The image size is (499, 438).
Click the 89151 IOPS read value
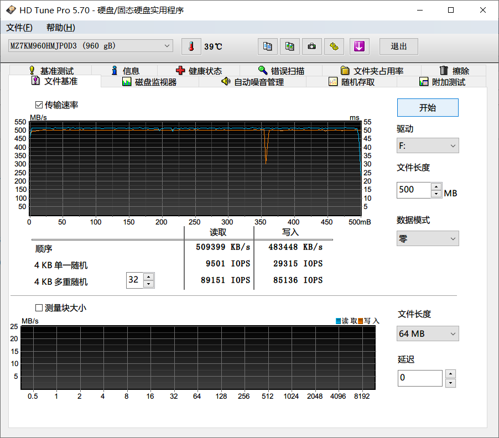pos(225,280)
